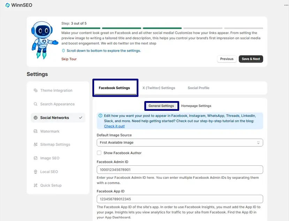The image size is (289, 221).
Task: Open the Social Profile tab
Action: (198, 88)
